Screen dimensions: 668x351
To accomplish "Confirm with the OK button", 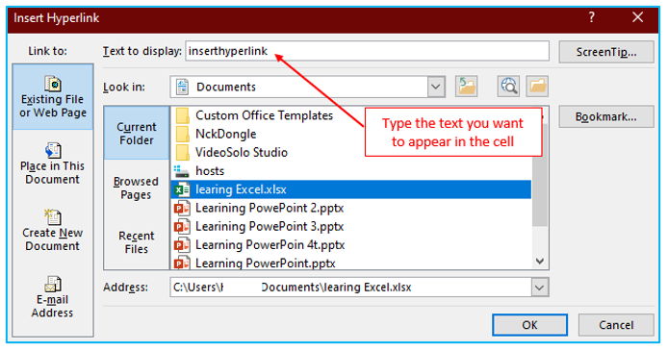I will pos(529,325).
